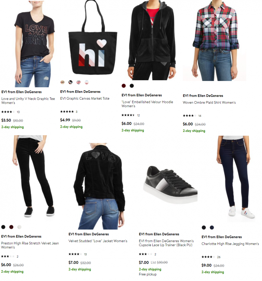This screenshot has height=281, width=262.
Task: View the velvet Love jacket photo
Action: click(x=99, y=186)
